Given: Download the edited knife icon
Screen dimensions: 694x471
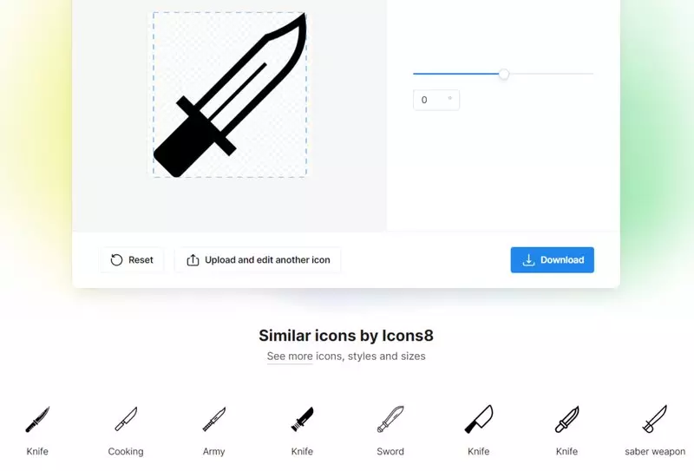Looking at the screenshot, I should pos(552,260).
